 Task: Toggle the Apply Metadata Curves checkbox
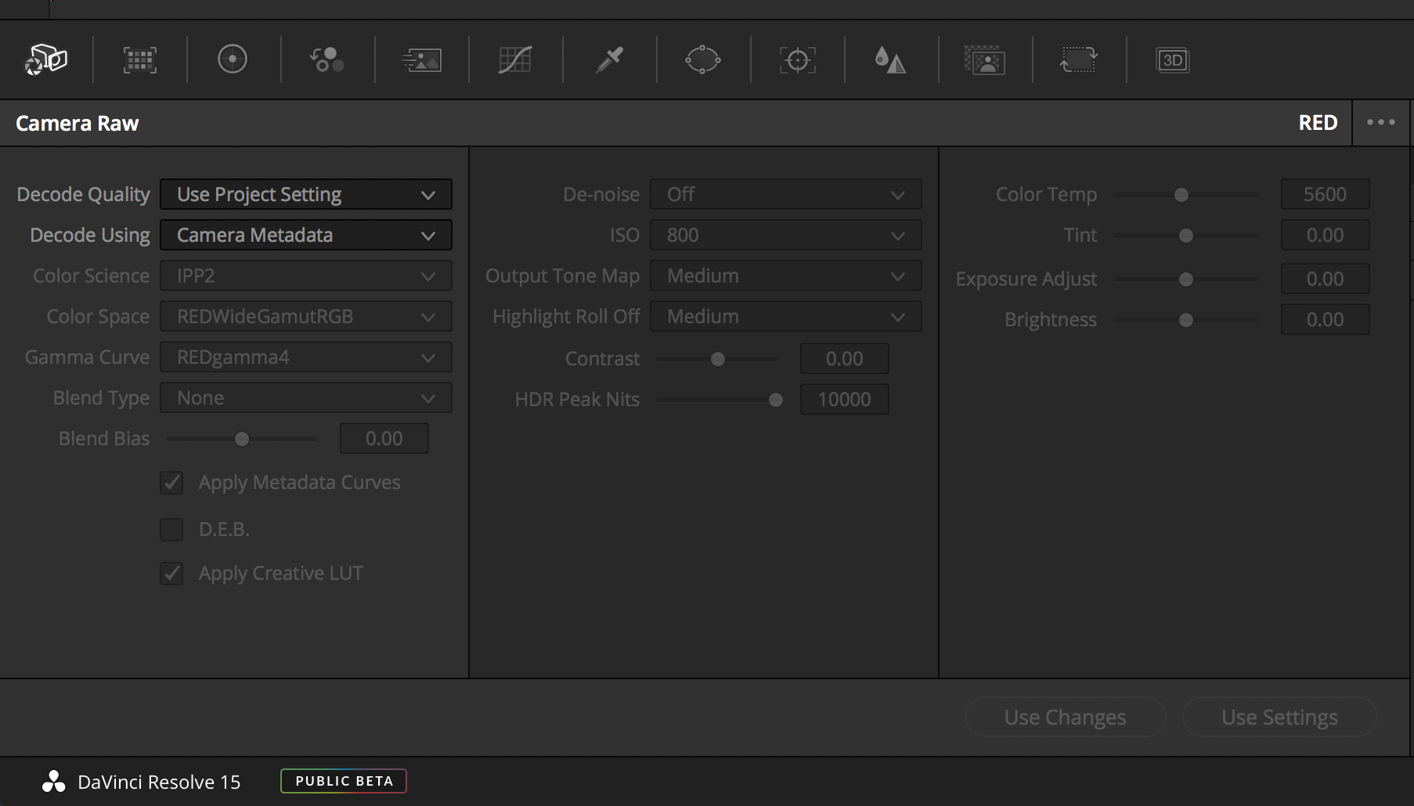(171, 483)
